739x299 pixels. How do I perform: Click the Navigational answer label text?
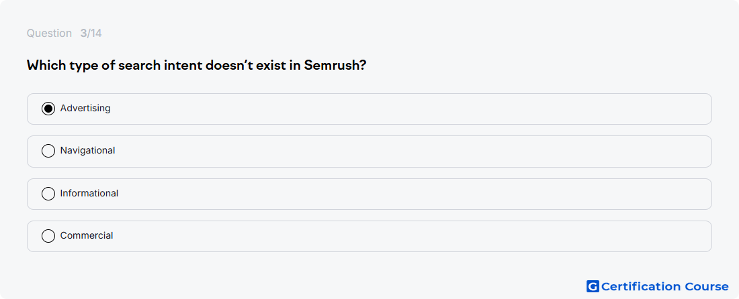tap(87, 150)
